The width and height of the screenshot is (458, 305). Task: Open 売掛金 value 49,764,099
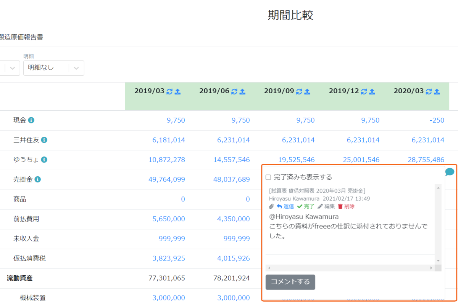[167, 179]
